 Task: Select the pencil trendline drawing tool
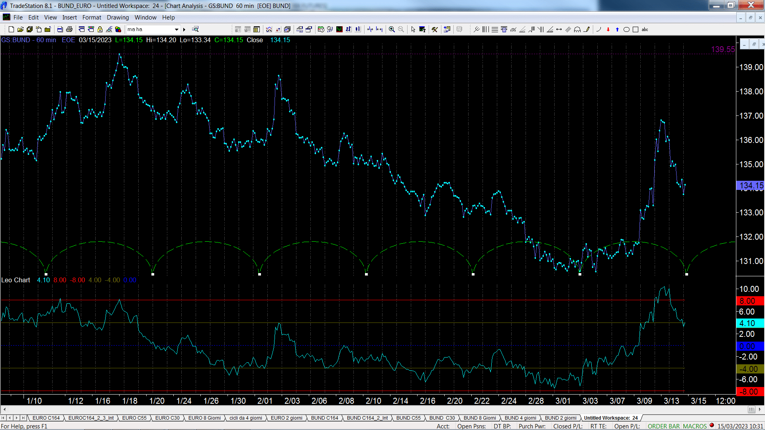point(586,29)
